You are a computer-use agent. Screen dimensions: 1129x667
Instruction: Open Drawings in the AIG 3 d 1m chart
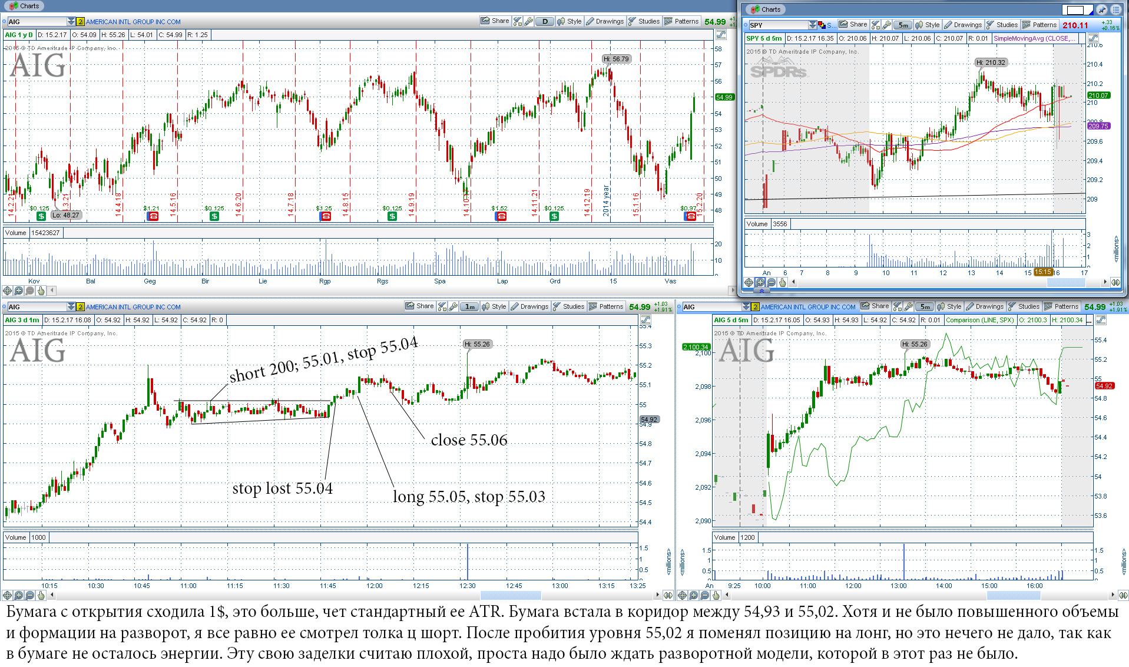(529, 306)
